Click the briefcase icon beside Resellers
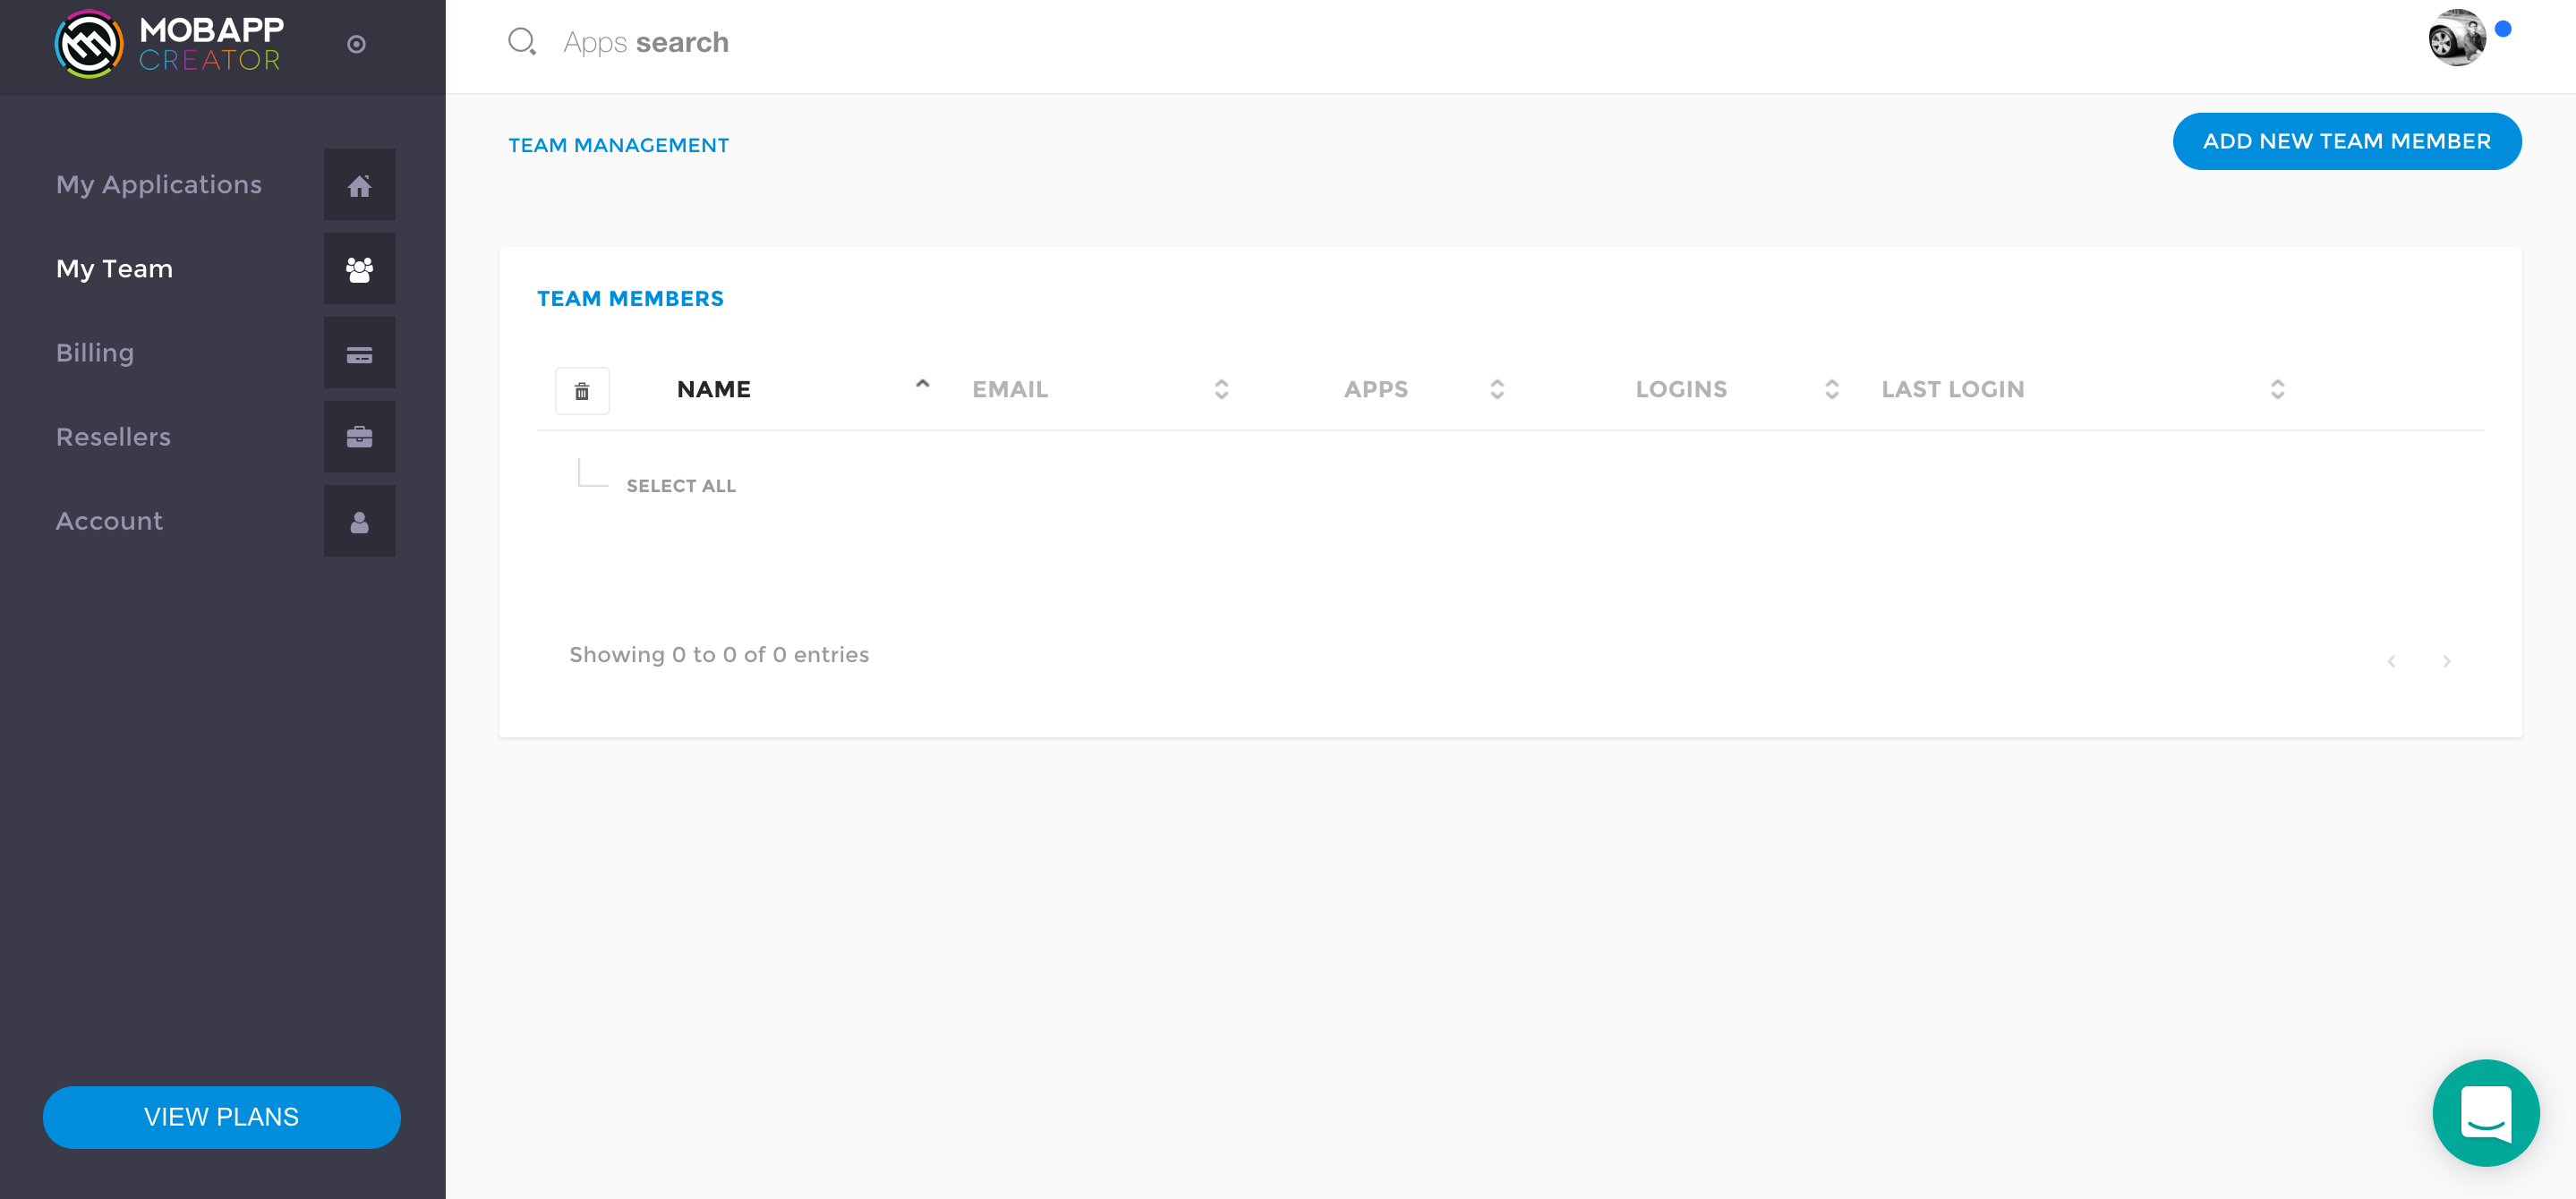 359,437
